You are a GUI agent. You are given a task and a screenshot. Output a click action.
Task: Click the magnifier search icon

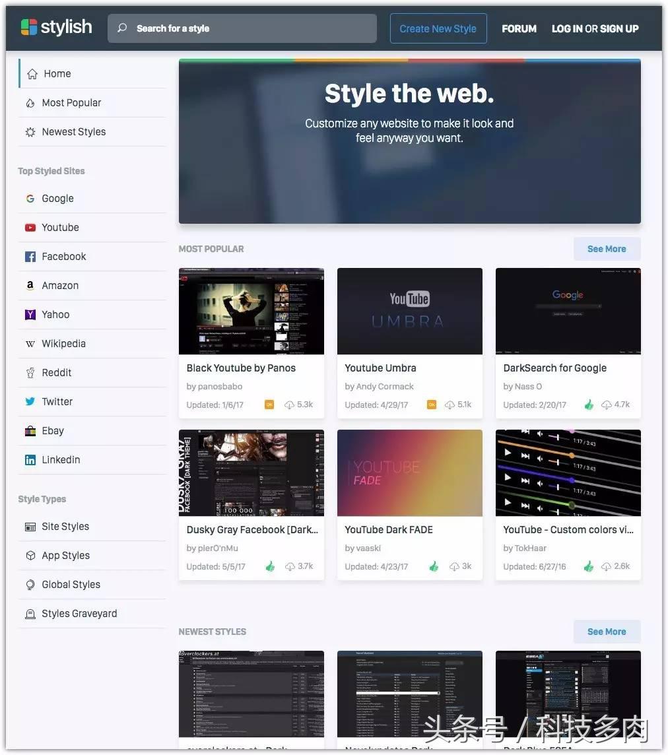pyautogui.click(x=122, y=28)
